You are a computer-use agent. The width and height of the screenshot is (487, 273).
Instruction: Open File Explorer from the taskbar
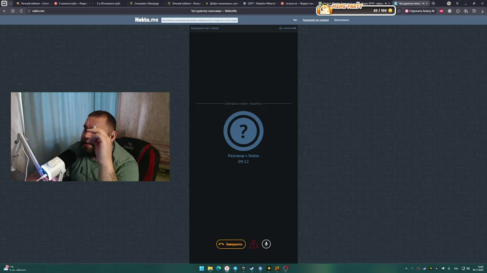210,268
